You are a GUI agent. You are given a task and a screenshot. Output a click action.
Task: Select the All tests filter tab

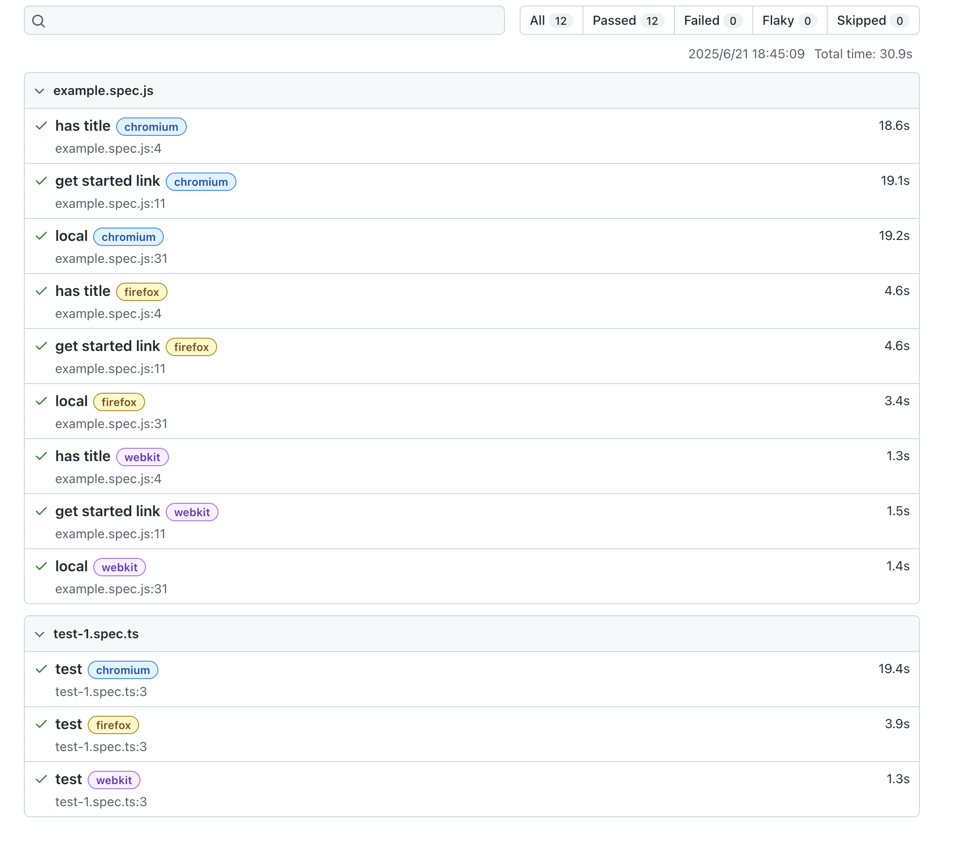coord(551,21)
